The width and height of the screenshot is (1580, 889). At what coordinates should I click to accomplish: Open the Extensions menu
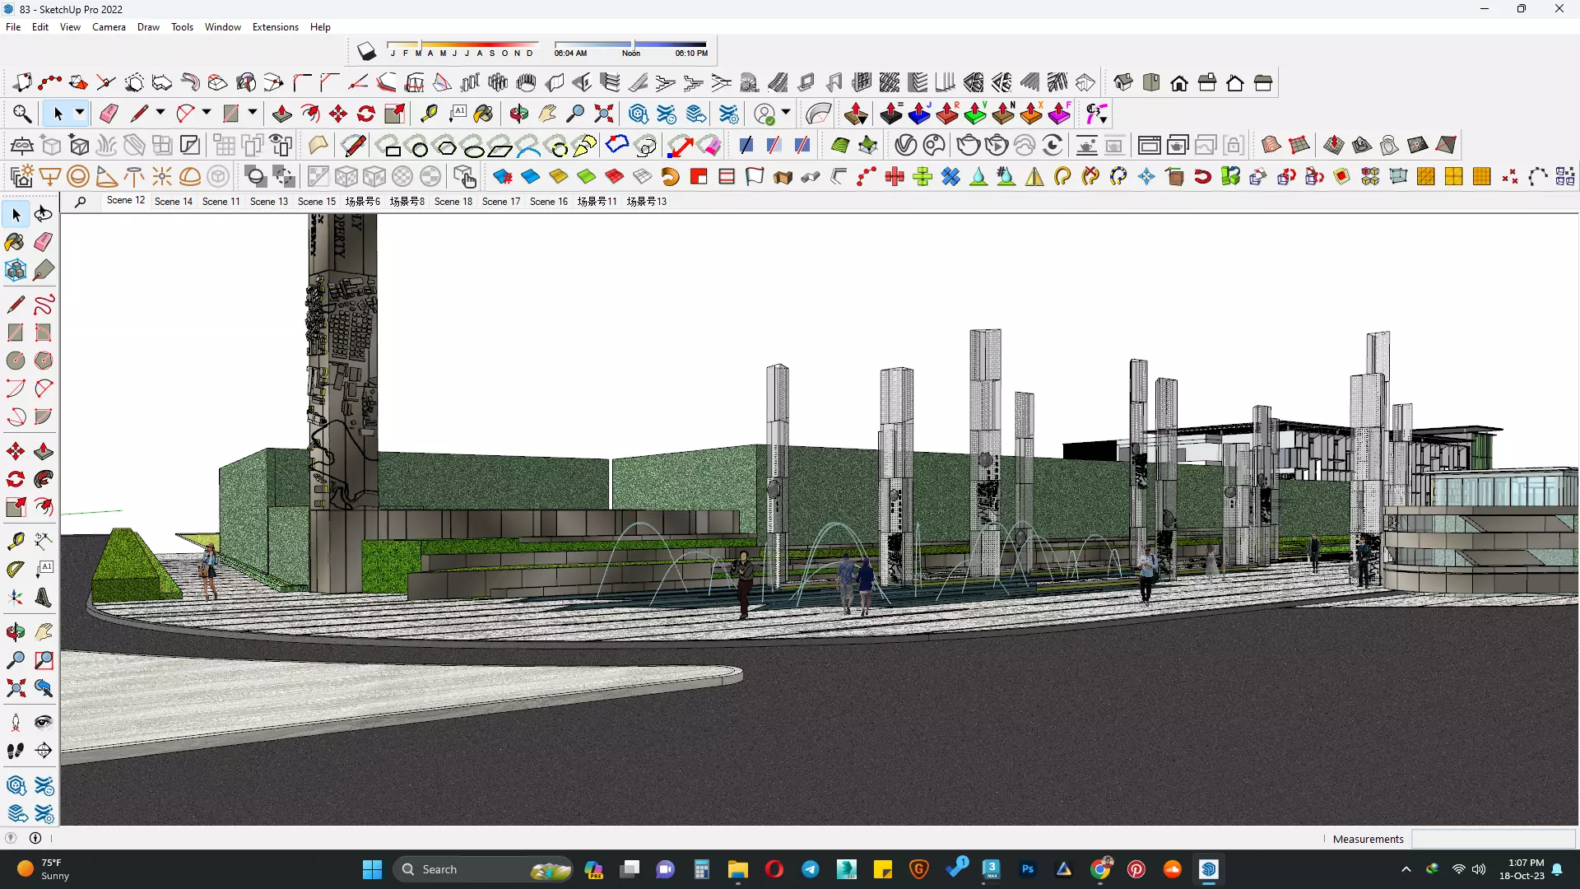(x=275, y=27)
